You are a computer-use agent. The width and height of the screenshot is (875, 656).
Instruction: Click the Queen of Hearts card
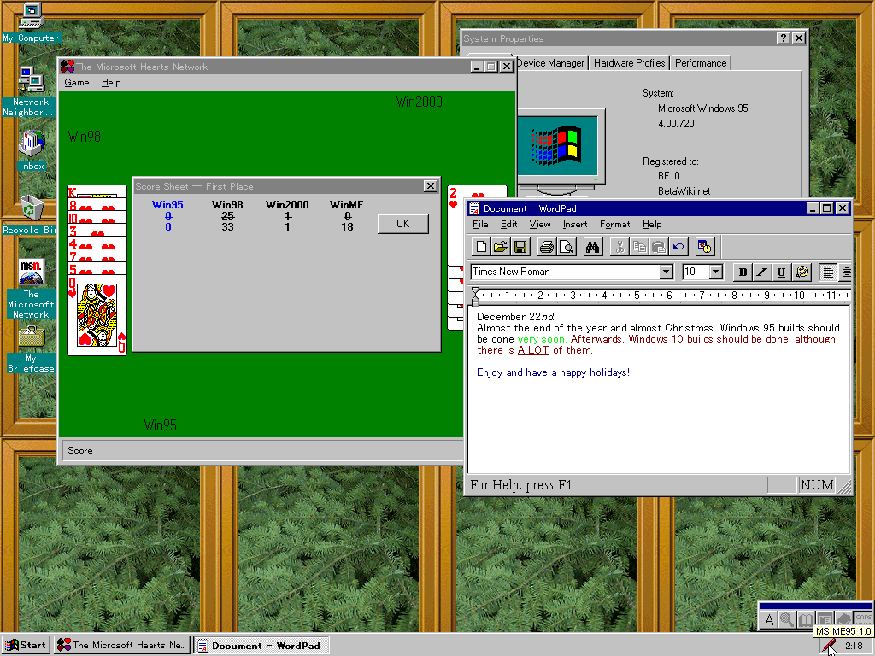tap(97, 315)
